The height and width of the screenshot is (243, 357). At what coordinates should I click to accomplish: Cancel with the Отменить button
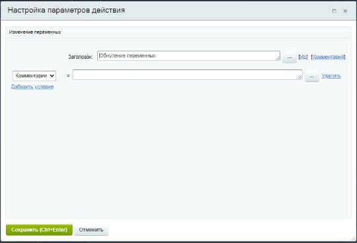point(91,230)
